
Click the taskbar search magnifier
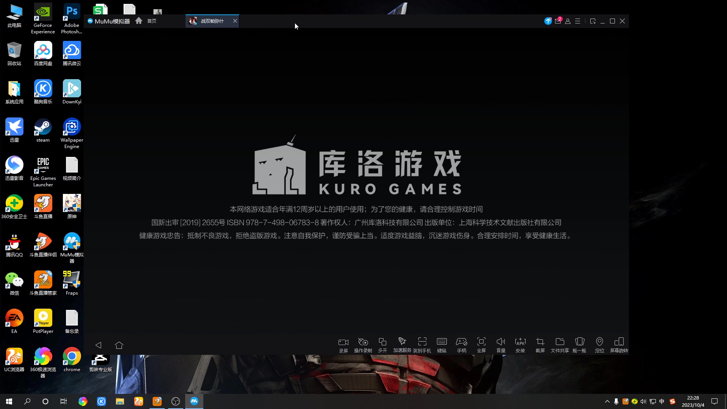[x=27, y=401]
